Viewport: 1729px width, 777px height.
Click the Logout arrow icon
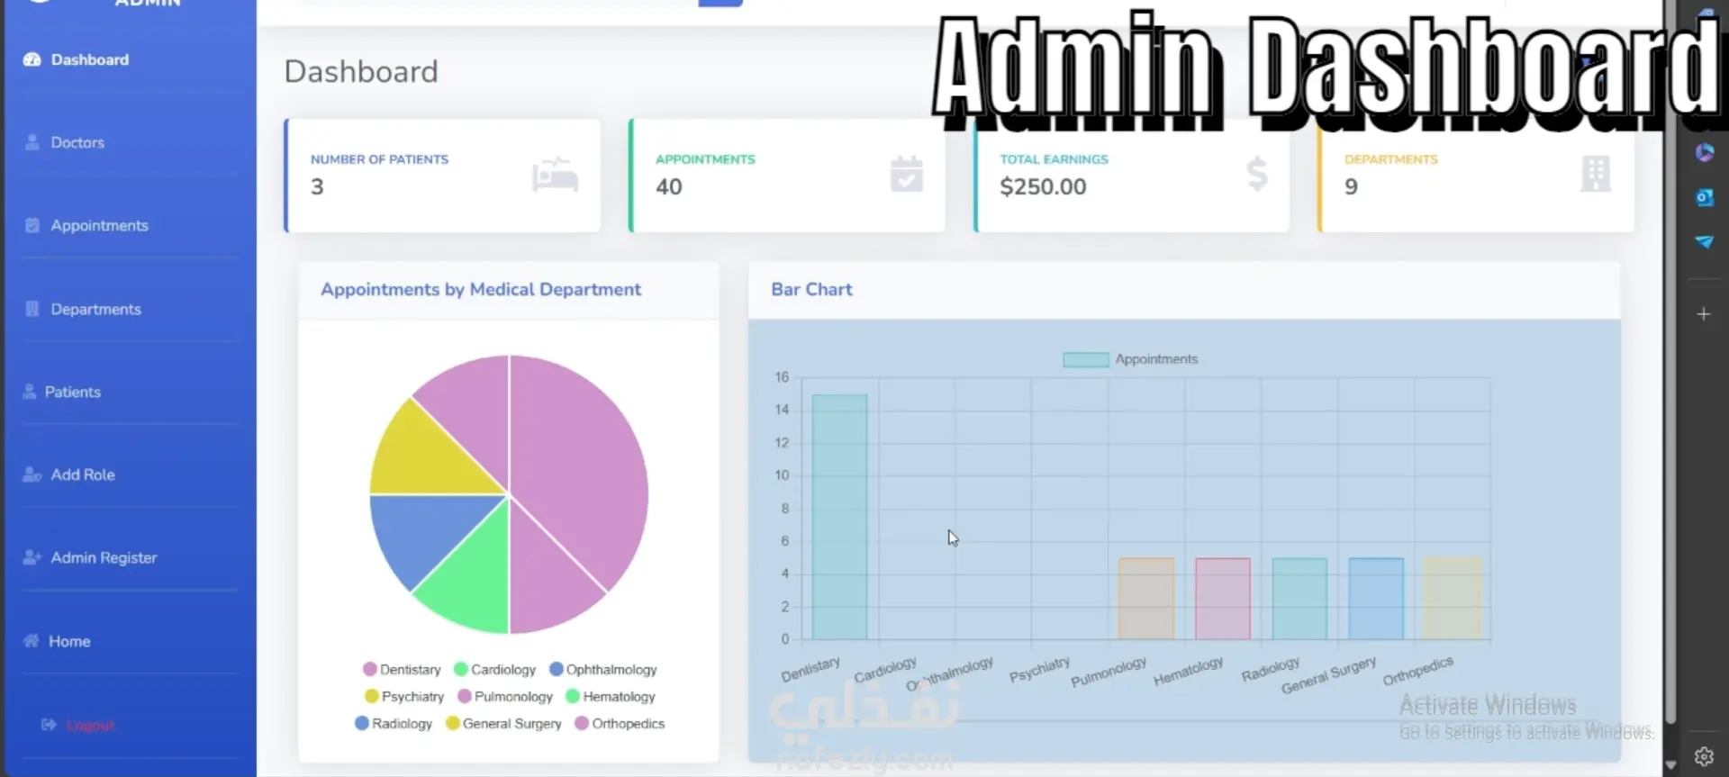pyautogui.click(x=49, y=725)
